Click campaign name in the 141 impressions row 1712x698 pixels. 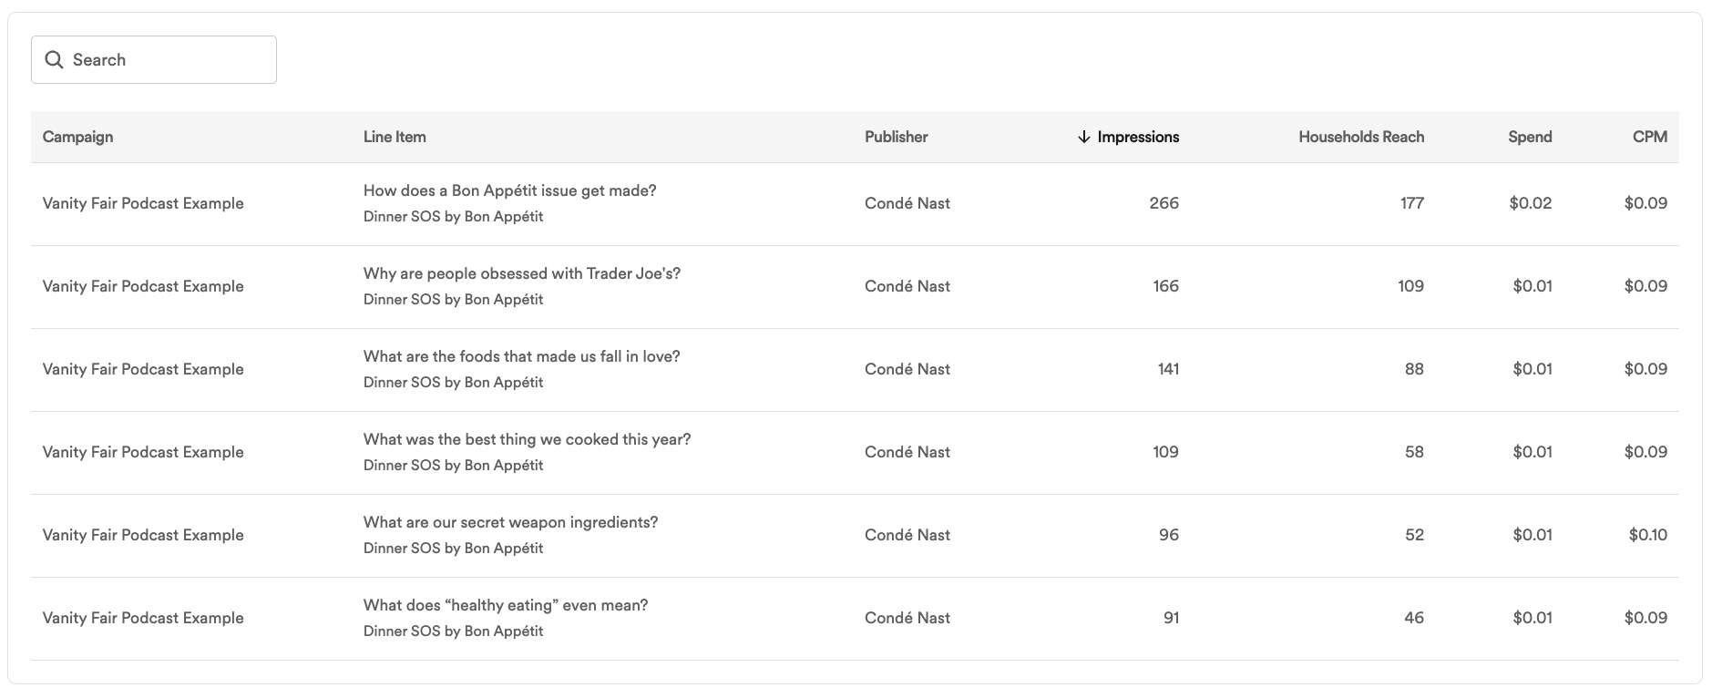point(143,369)
